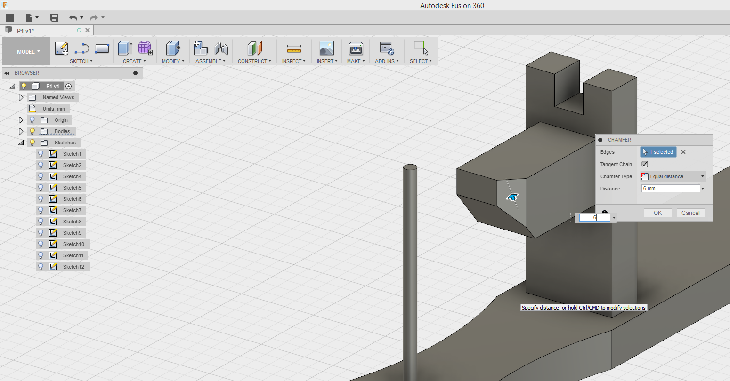Expand the Named Views folder
Viewport: 730px width, 381px height.
[x=21, y=98]
